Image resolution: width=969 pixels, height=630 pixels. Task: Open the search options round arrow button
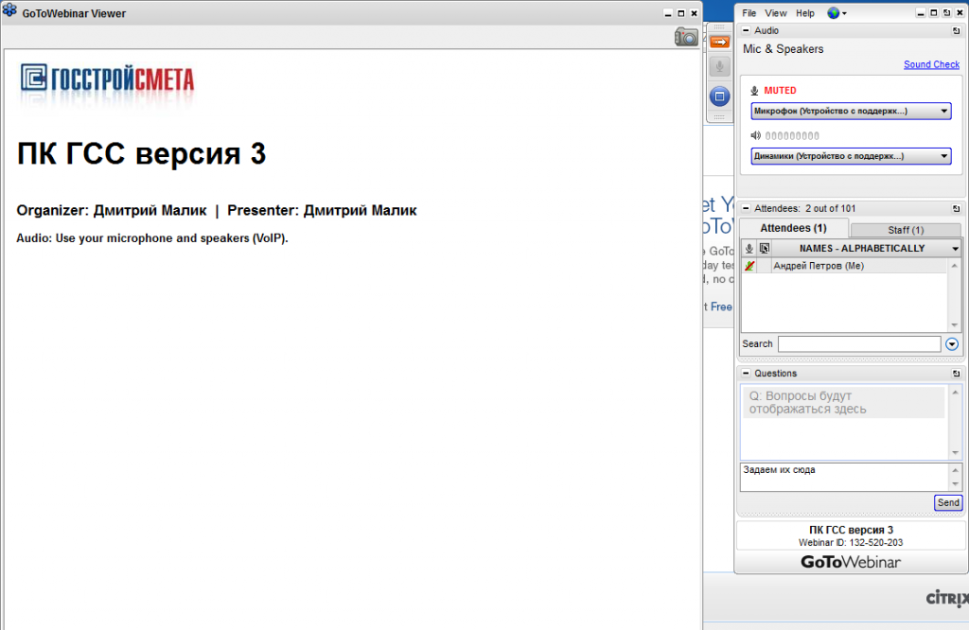[952, 344]
